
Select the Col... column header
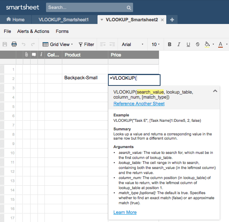[53, 55]
